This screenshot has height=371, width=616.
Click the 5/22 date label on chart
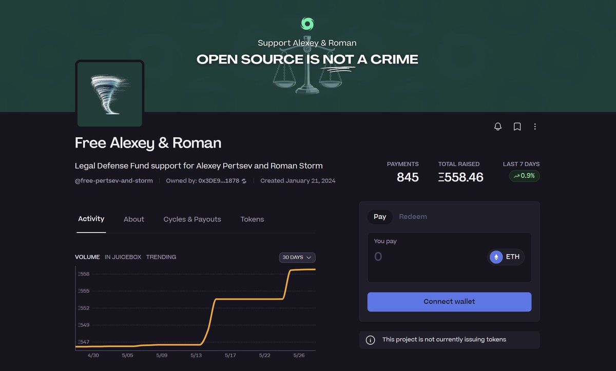pyautogui.click(x=265, y=355)
